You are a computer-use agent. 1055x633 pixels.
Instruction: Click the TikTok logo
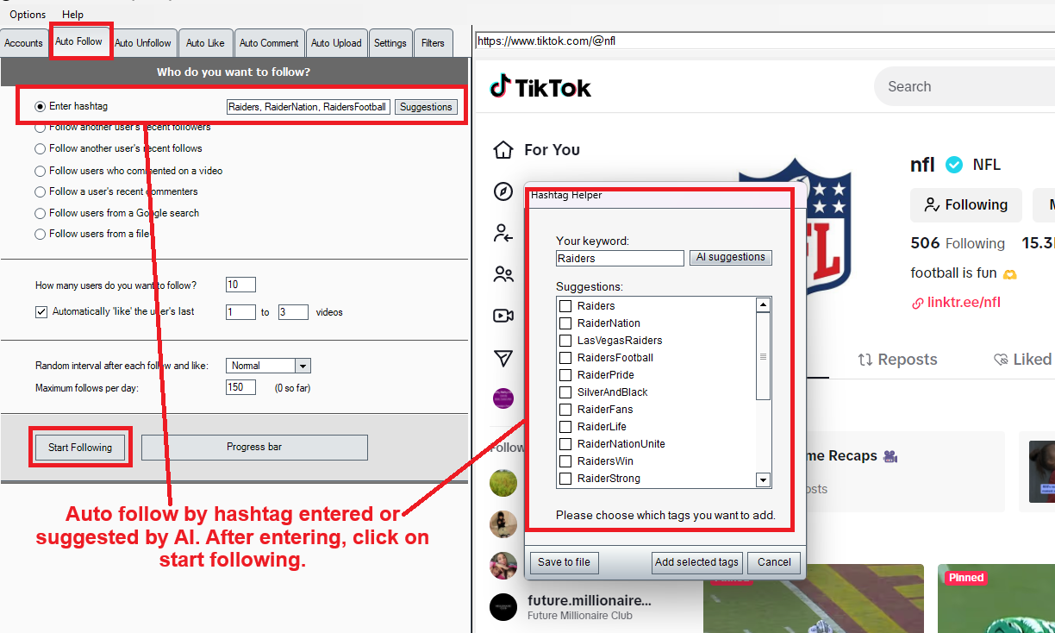(x=540, y=87)
